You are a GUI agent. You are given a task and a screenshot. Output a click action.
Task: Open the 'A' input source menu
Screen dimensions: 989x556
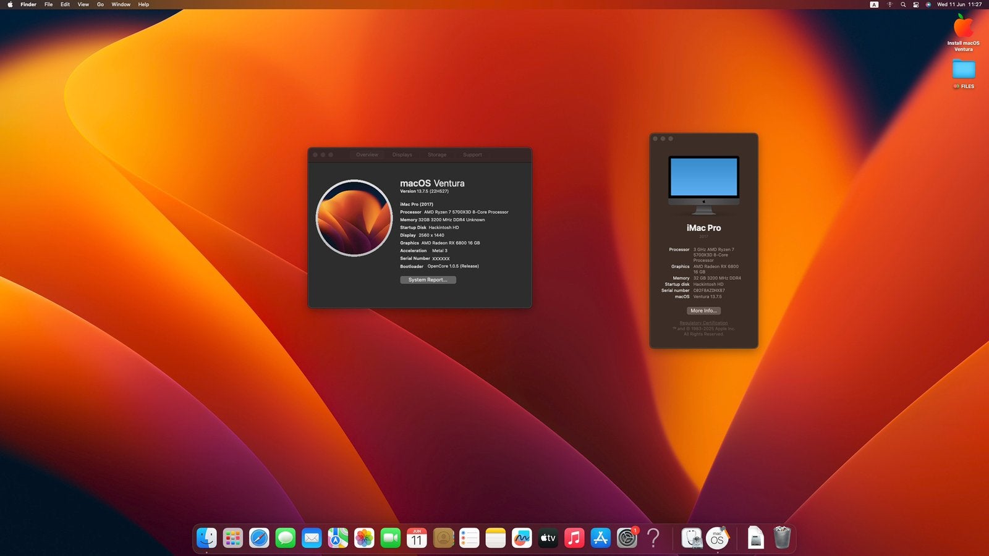[874, 4]
